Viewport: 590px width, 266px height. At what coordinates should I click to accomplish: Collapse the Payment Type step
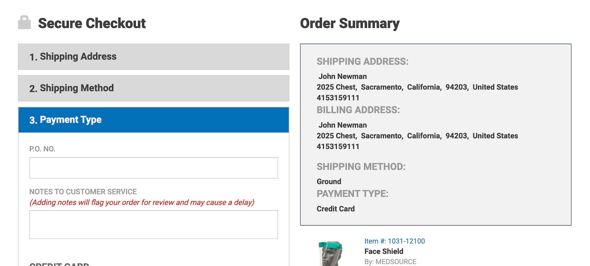(153, 120)
